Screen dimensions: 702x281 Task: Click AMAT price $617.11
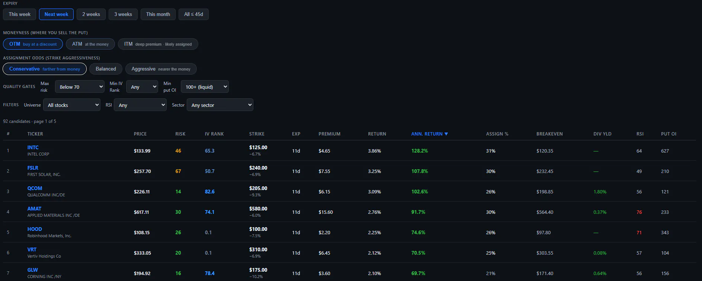pyautogui.click(x=141, y=212)
